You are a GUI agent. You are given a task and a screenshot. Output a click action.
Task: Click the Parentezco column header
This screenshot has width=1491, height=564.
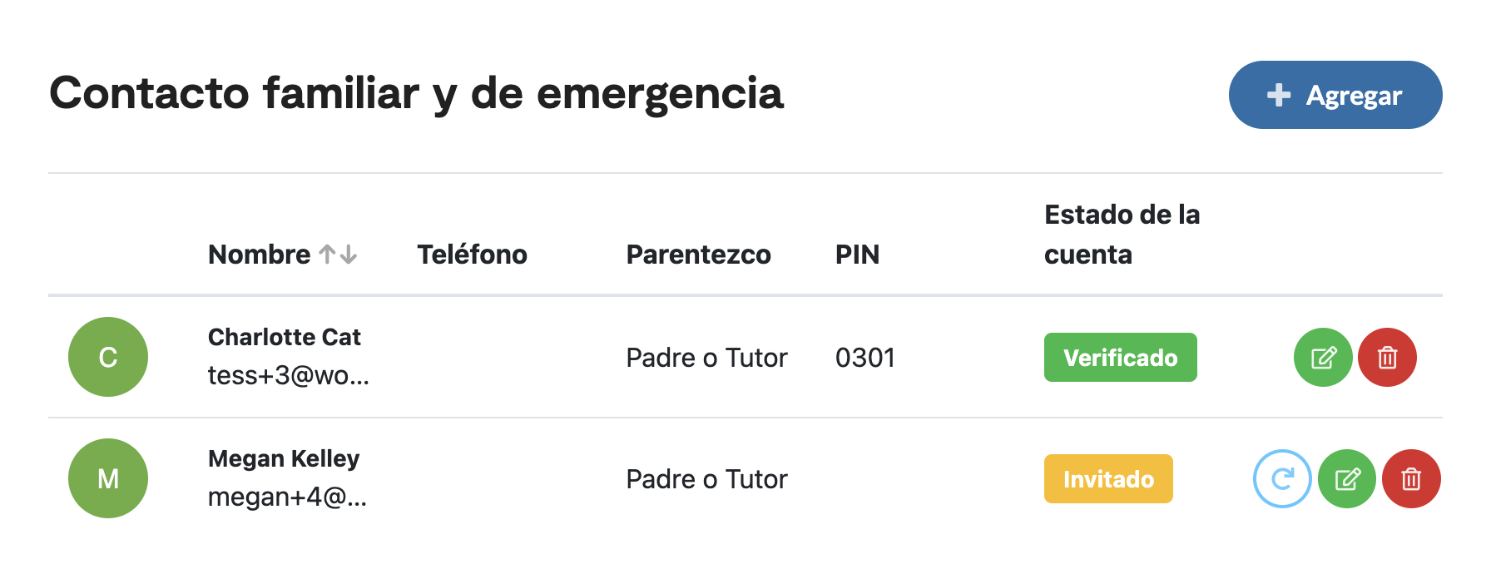(698, 255)
